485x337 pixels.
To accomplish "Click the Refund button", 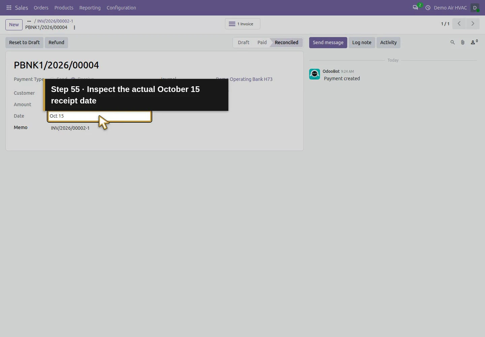I will point(56,42).
